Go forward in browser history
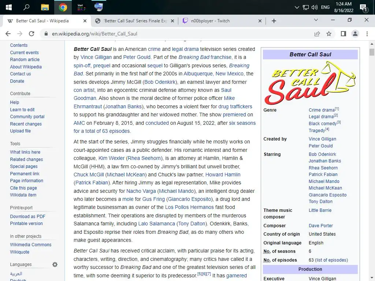Image resolution: width=375 pixels, height=281 pixels. pyautogui.click(x=20, y=34)
